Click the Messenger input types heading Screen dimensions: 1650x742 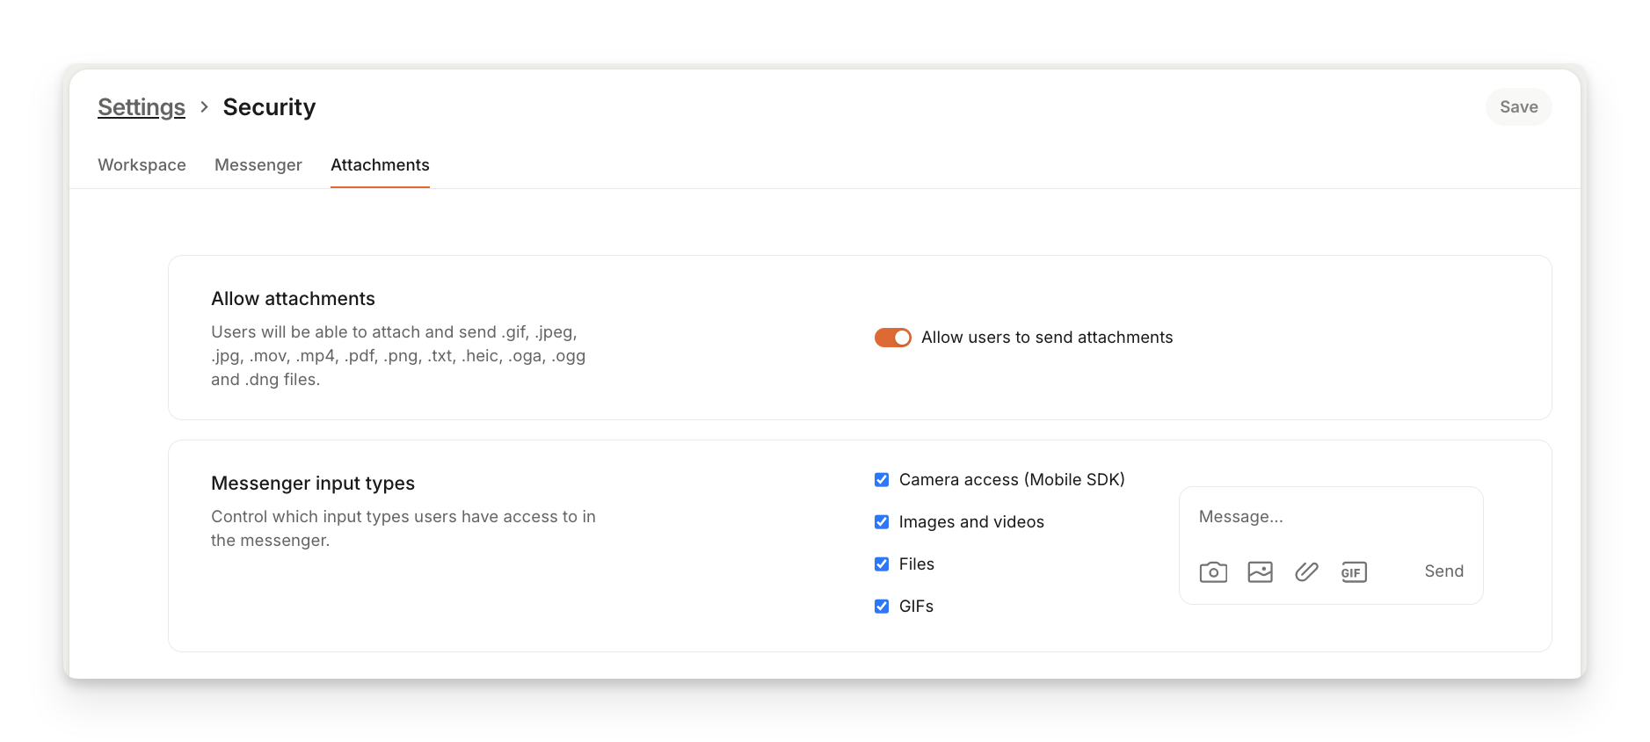coord(313,484)
